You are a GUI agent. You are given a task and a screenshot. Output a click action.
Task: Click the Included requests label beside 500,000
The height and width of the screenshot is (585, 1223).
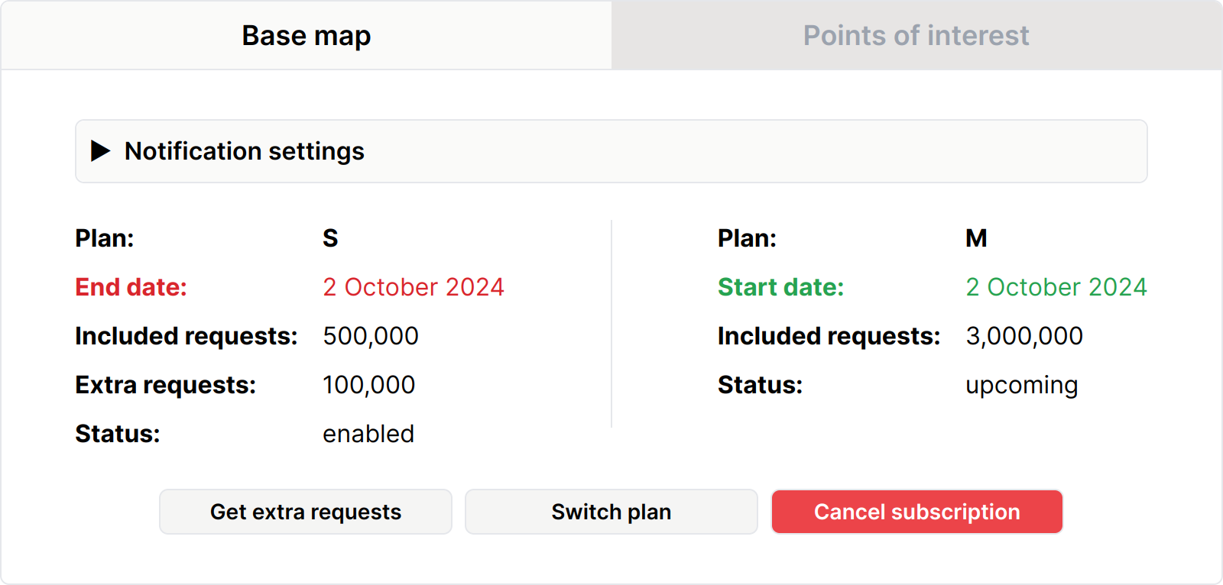coord(186,336)
